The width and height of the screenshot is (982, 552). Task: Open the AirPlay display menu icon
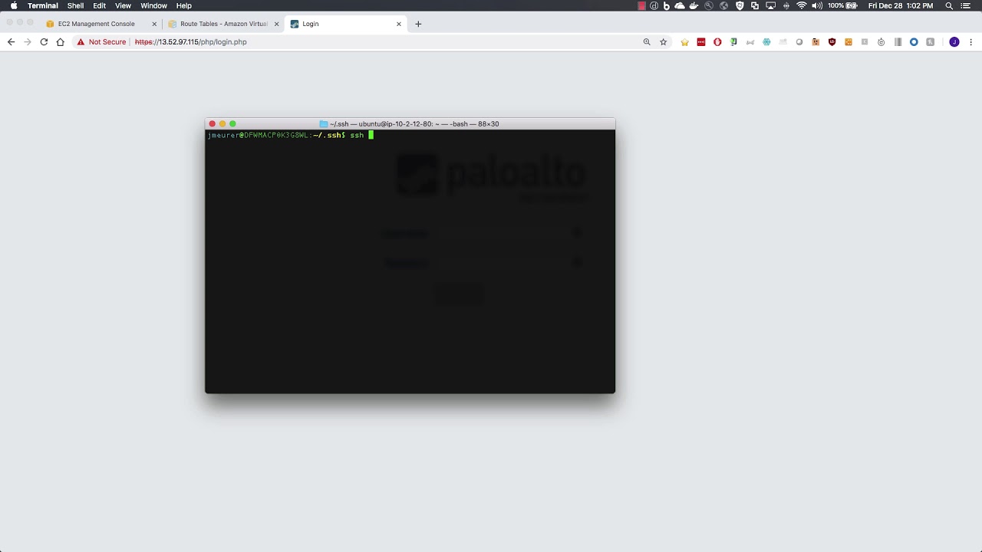coord(770,5)
